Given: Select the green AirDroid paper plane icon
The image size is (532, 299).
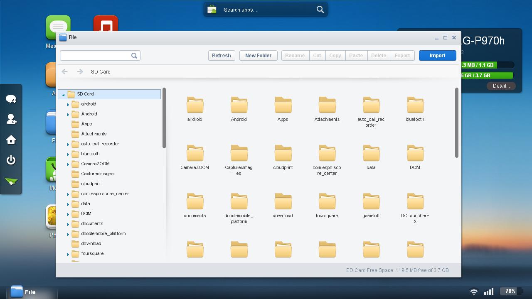Looking at the screenshot, I should [x=11, y=181].
